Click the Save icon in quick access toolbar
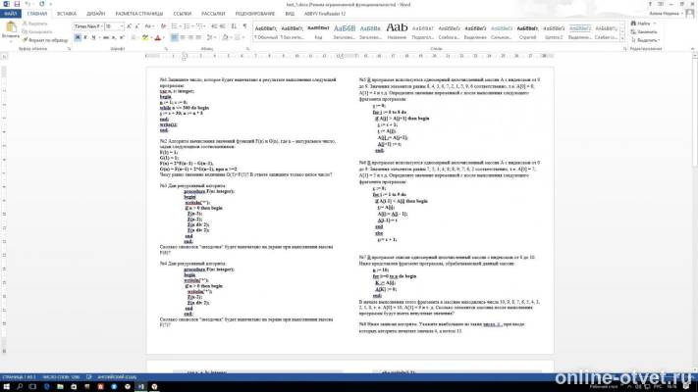This screenshot has width=698, height=392. [17, 4]
